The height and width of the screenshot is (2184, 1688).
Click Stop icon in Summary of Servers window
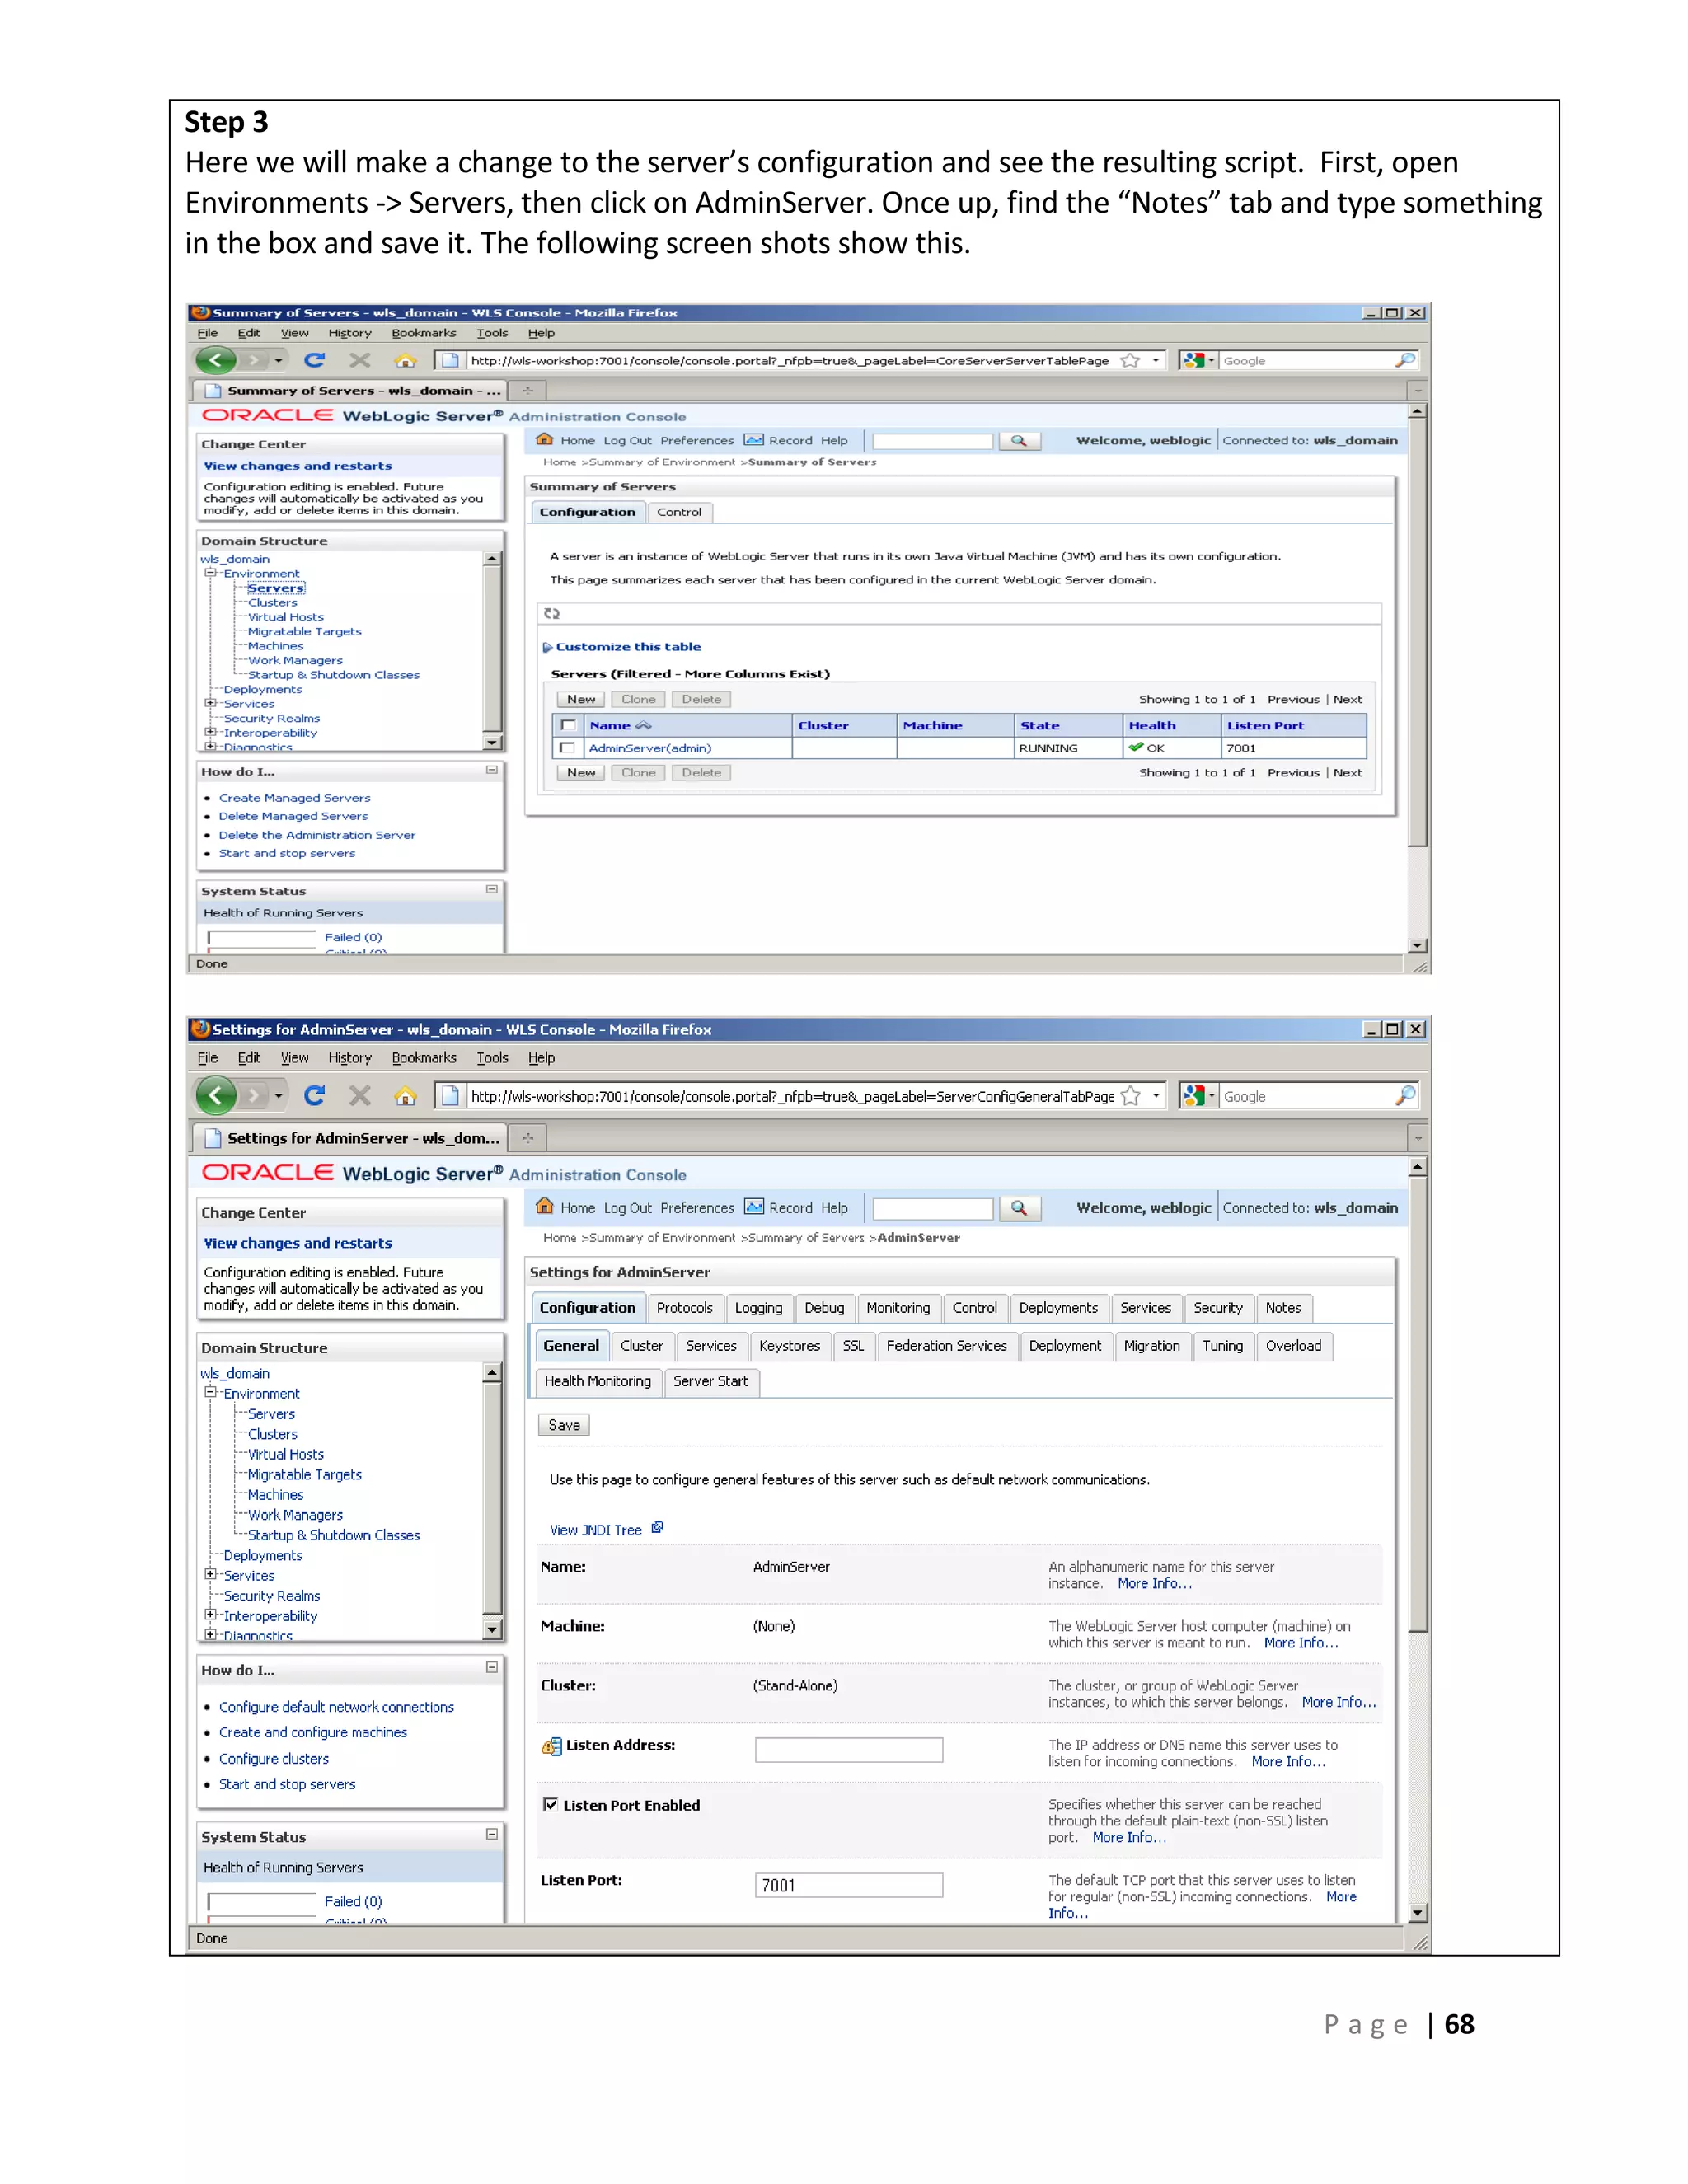[360, 360]
